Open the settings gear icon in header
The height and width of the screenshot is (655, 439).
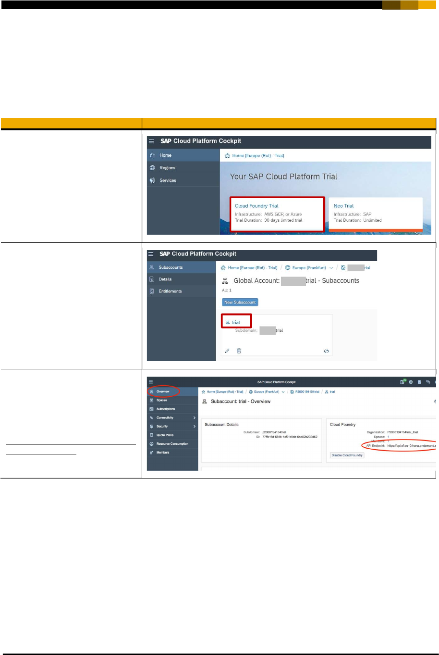click(x=411, y=382)
